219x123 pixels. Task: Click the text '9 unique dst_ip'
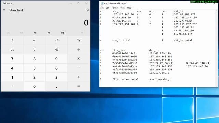160,79
